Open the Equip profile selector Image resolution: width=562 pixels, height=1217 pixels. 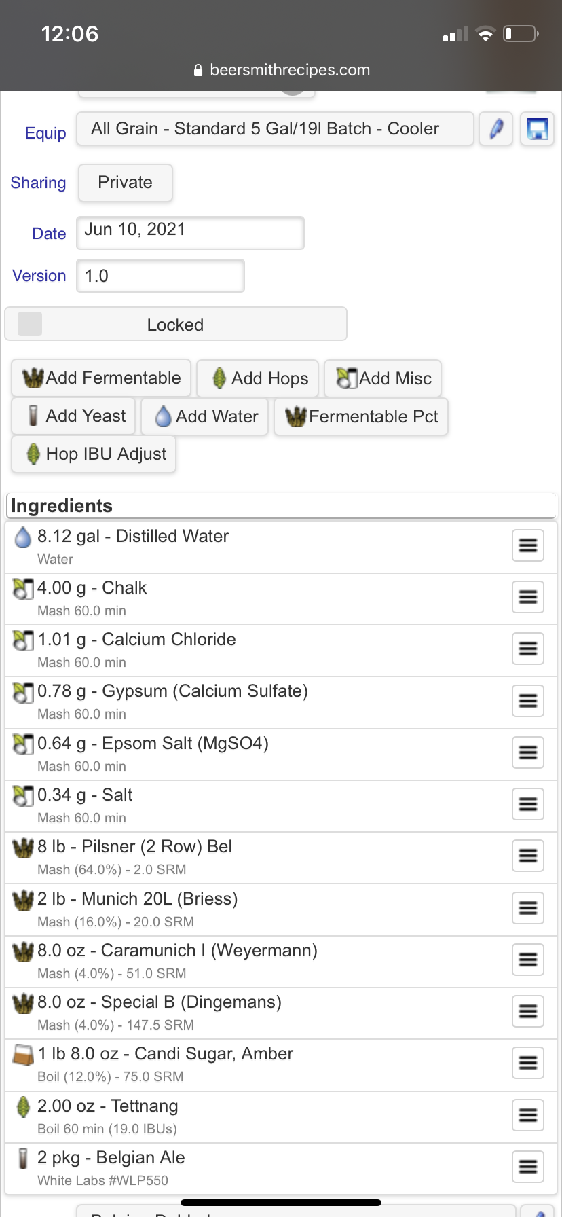click(x=275, y=129)
